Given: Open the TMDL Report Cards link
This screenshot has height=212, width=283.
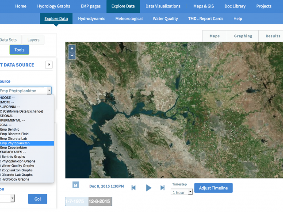Looking at the screenshot, I should point(206,19).
